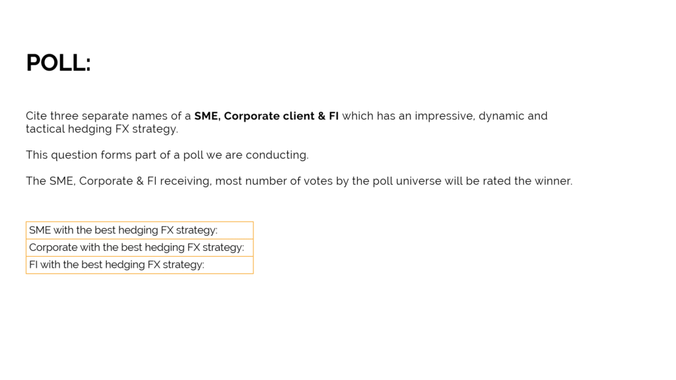Click the sentence "This question forms part of a poll"
Screen dimensions: 676x380
pos(167,155)
